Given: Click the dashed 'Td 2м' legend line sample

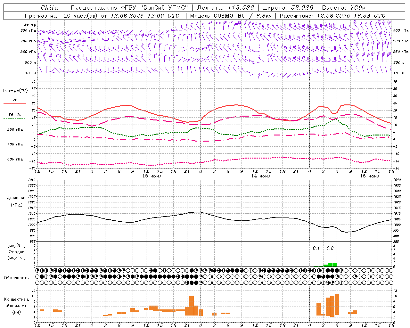Looking at the screenshot, I should coord(15,119).
